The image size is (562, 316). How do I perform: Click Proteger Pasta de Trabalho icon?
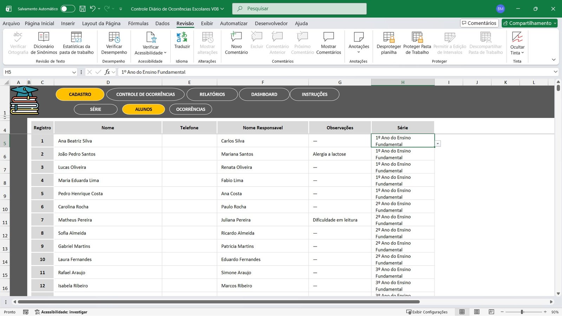(x=417, y=37)
